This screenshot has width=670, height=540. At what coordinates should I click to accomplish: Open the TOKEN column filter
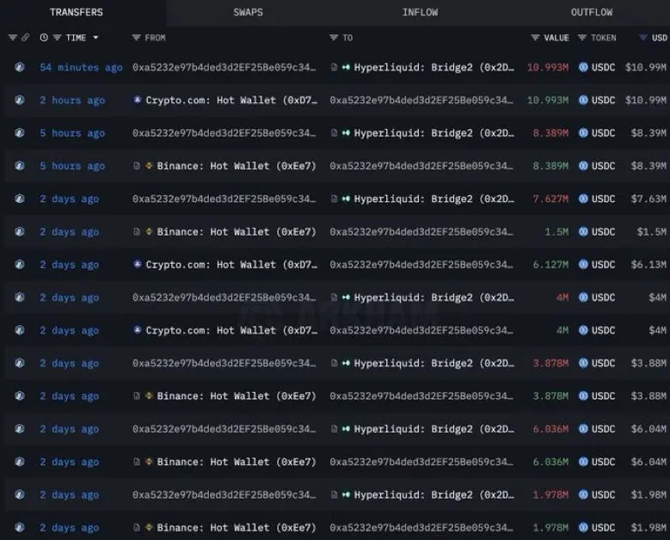click(x=582, y=38)
